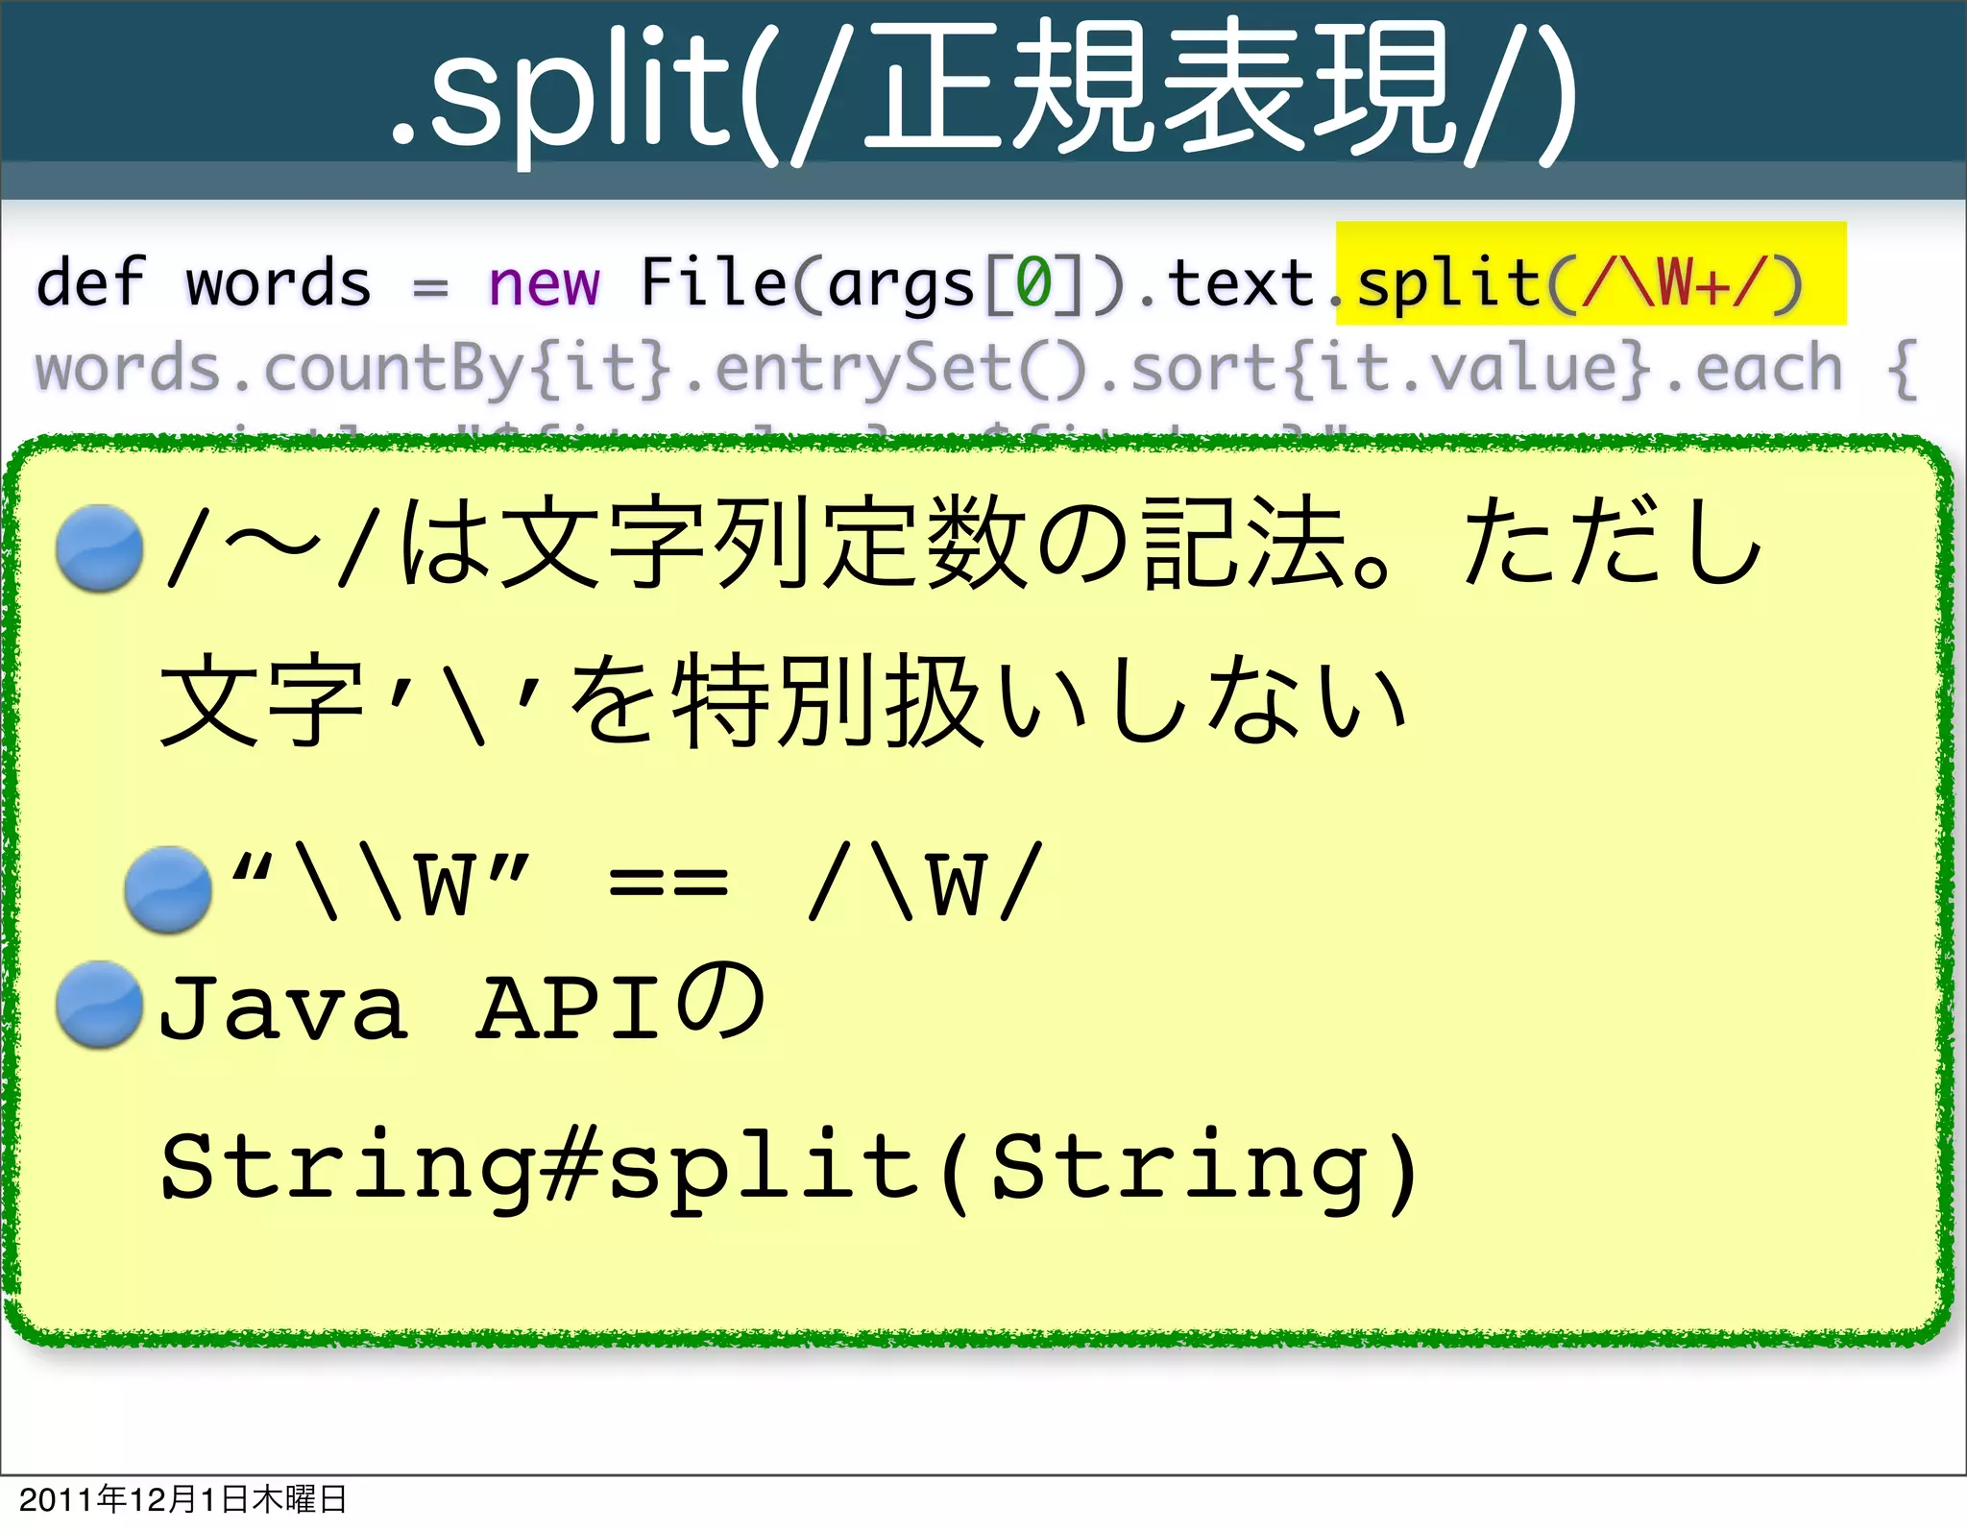
Task: Click the blue bullet beside "\\W" comparison
Action: (168, 889)
